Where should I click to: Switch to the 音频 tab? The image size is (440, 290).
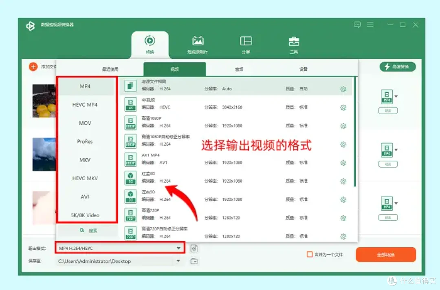239,69
